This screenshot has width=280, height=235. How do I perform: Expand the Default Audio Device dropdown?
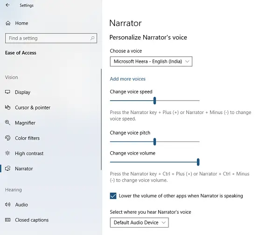[x=139, y=223]
